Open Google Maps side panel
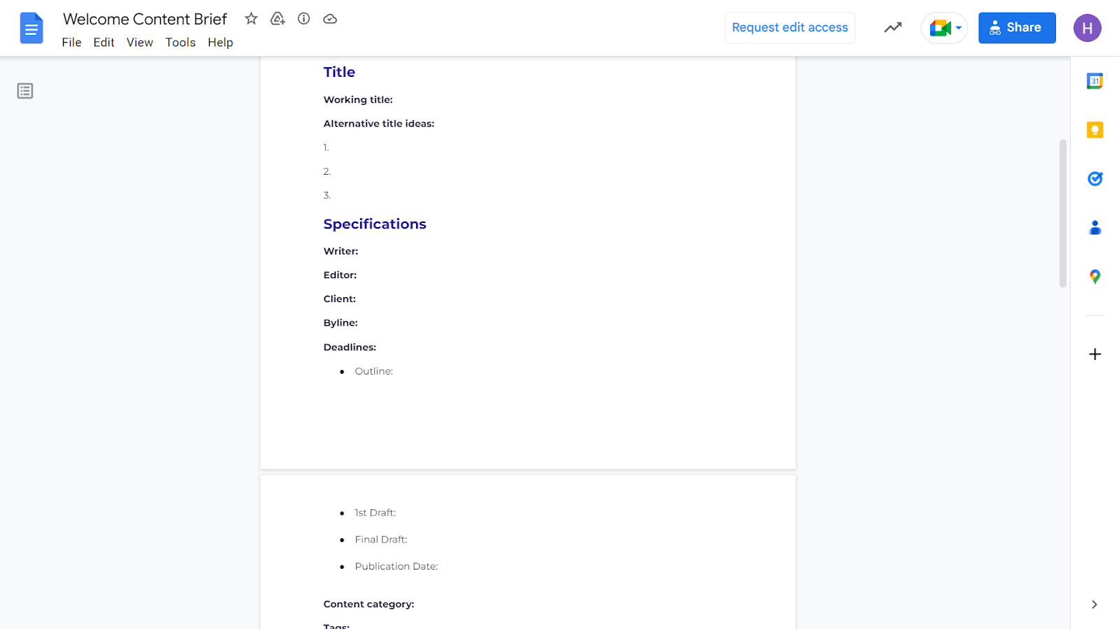Viewport: 1119px width, 629px height. click(1095, 277)
